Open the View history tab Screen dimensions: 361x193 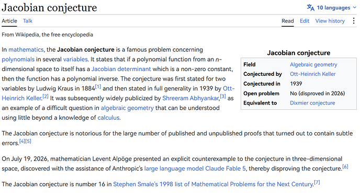tap(330, 21)
